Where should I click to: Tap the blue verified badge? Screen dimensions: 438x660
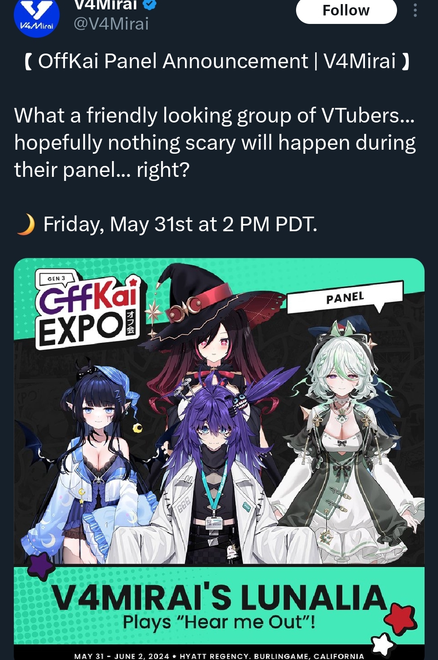pyautogui.click(x=150, y=4)
